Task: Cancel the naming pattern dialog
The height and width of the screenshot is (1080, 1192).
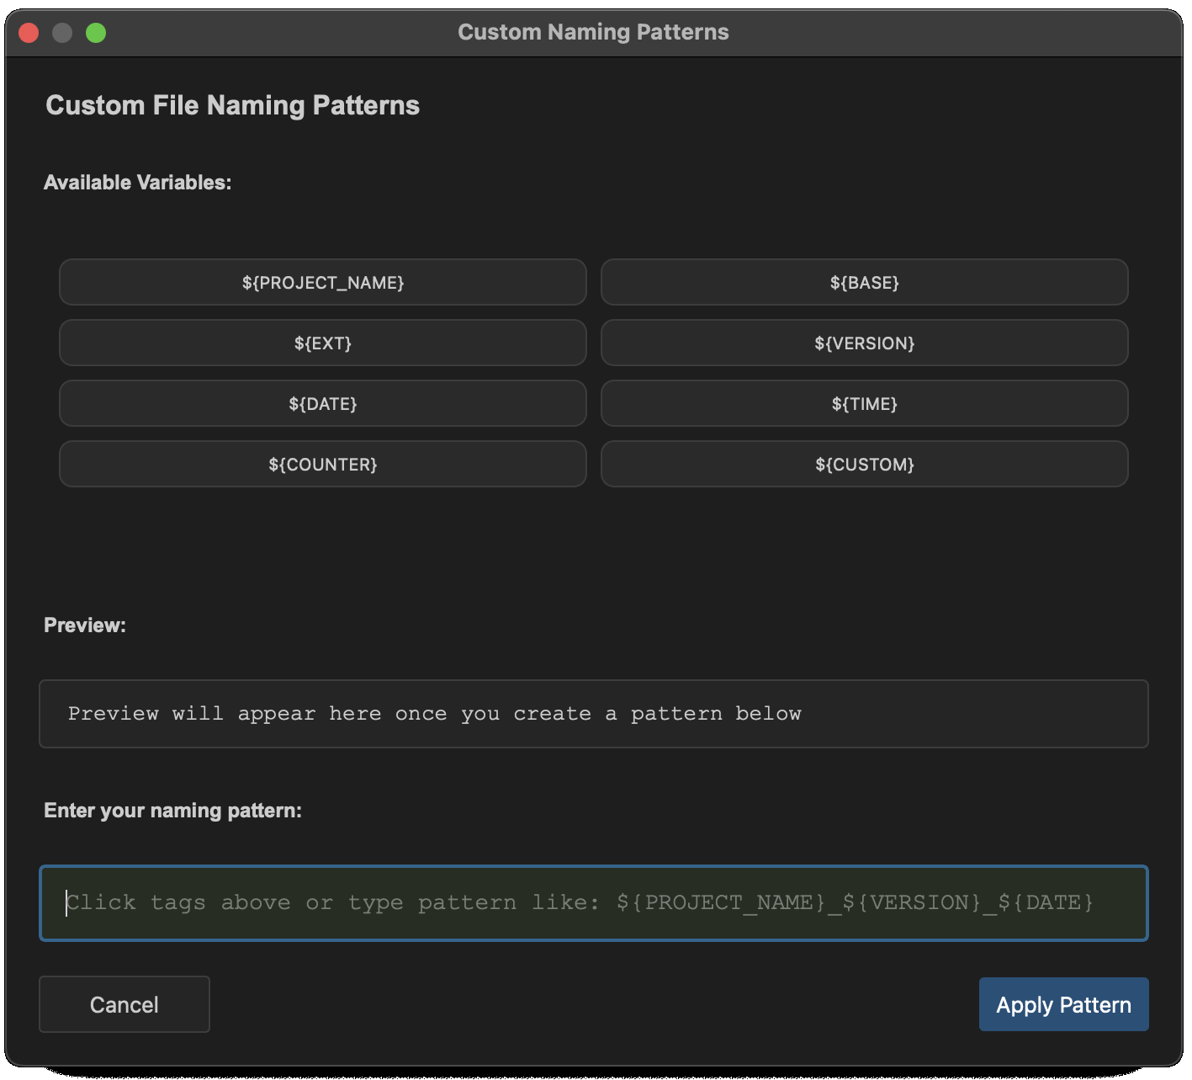Action: [x=124, y=1004]
